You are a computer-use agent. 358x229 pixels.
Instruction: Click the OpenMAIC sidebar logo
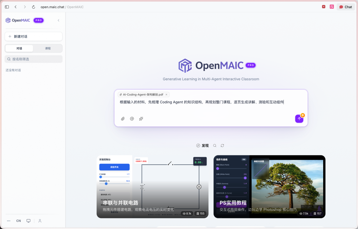pos(18,20)
